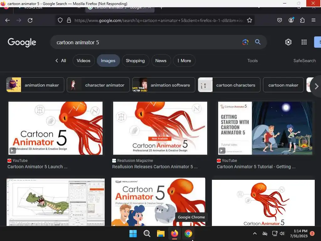The image size is (321, 241).
Task: Go to the Google homepage logo
Action: 22,42
